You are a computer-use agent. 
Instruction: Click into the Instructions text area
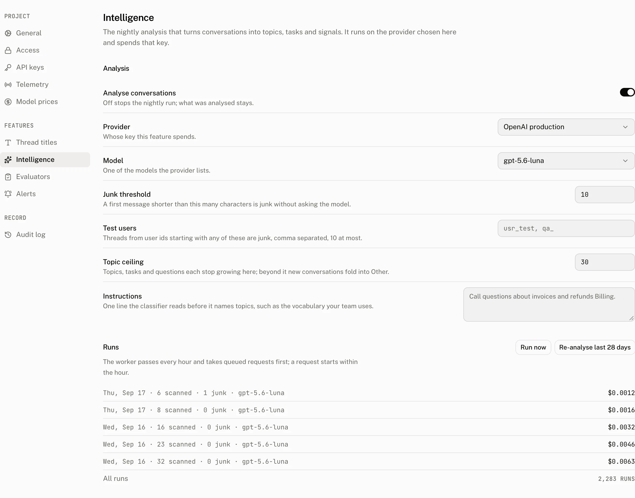pyautogui.click(x=549, y=305)
